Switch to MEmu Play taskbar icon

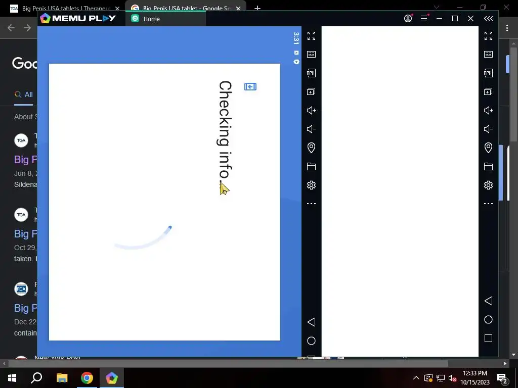(112, 378)
